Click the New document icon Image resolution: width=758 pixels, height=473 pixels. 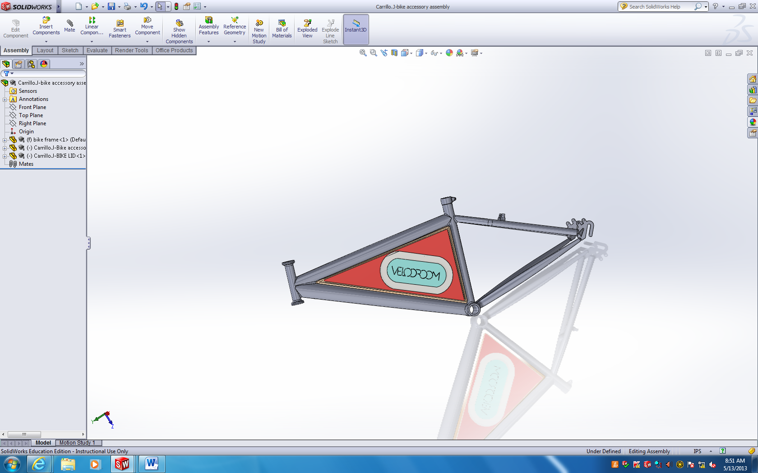tap(79, 6)
